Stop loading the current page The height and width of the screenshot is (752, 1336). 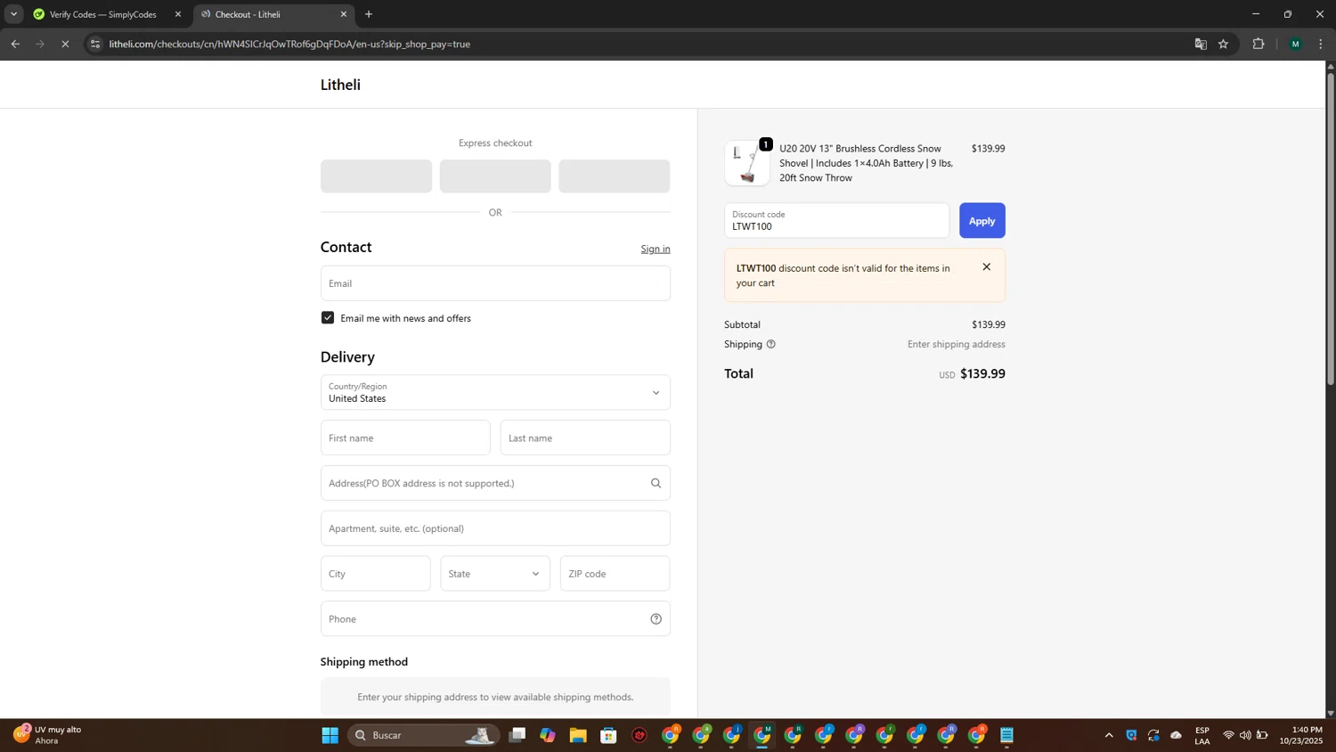[65, 44]
